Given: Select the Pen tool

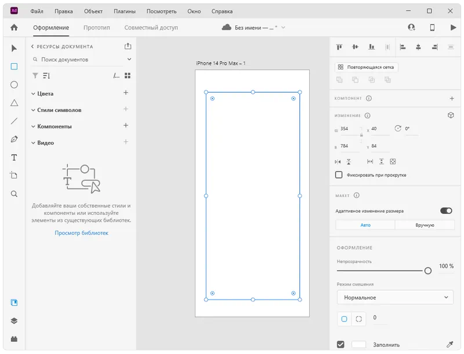Looking at the screenshot, I should click(x=14, y=139).
